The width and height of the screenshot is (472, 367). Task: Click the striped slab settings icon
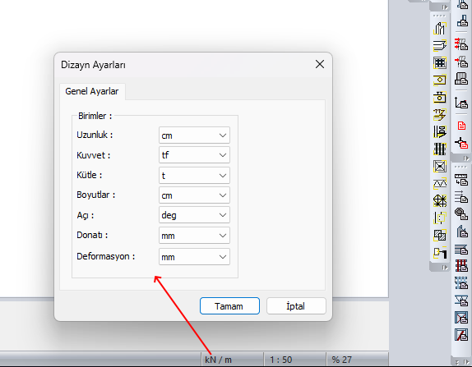click(x=461, y=79)
